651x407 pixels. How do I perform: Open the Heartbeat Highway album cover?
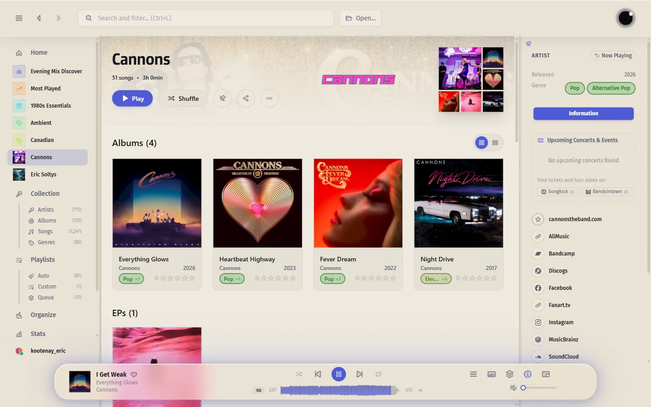tap(258, 203)
